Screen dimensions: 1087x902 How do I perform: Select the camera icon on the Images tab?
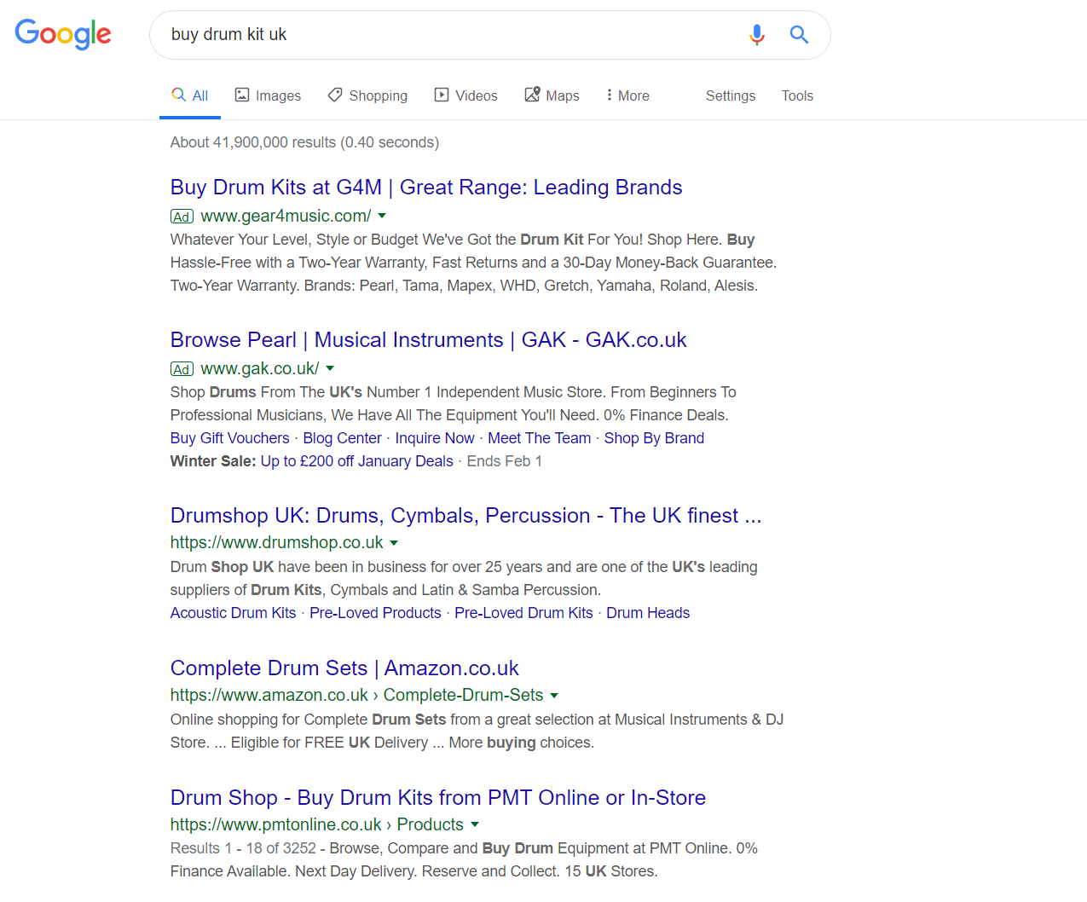[x=241, y=95]
